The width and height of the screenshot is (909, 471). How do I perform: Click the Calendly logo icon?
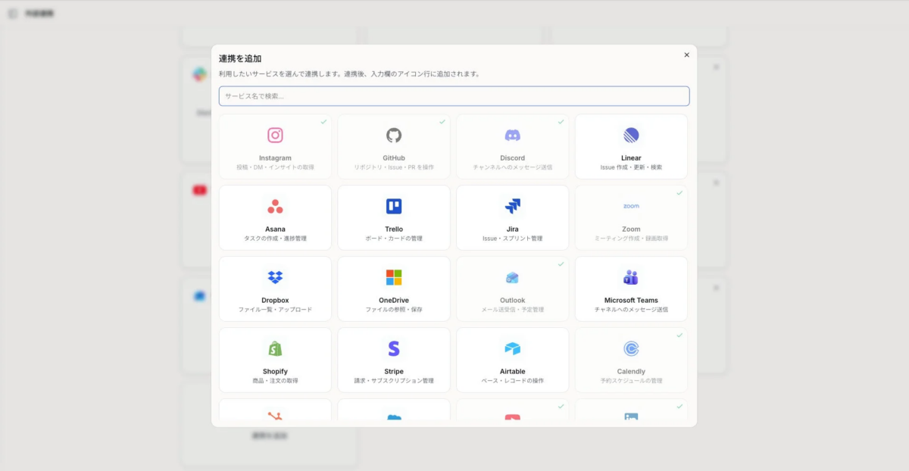(631, 348)
